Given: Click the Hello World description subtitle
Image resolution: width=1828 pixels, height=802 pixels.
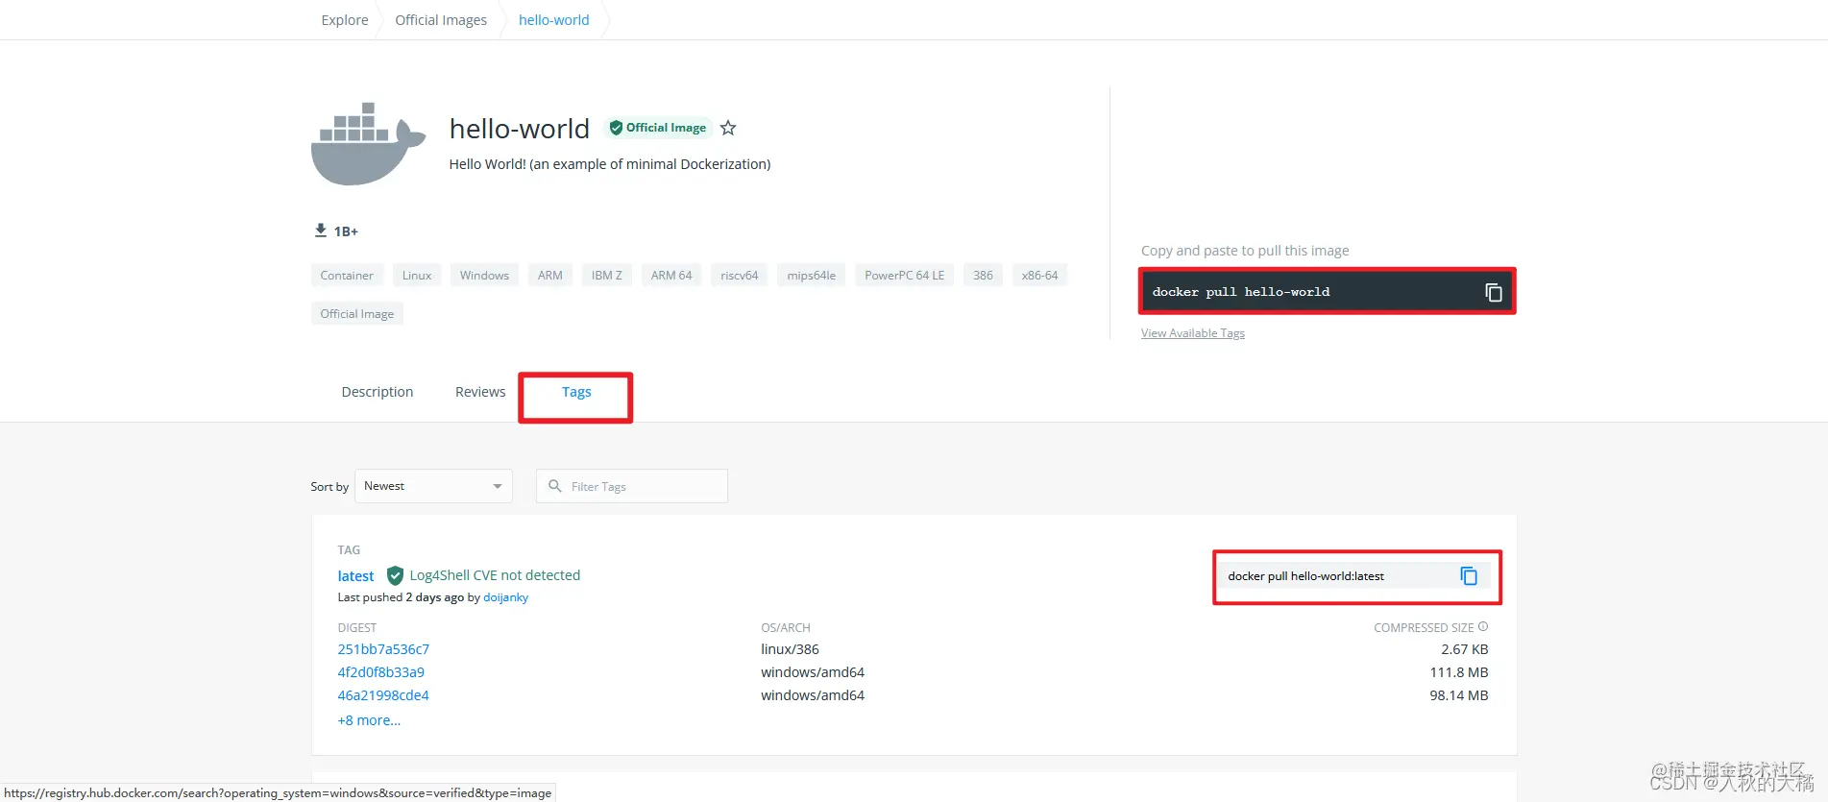Looking at the screenshot, I should (610, 164).
